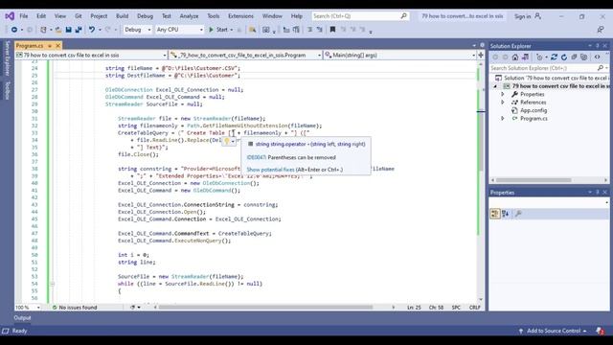Viewport: 613px width, 345px height.
Task: Click the Open File folder icon
Action: click(58, 30)
